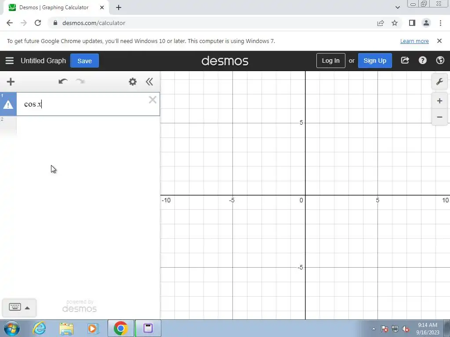Screen dimensions: 450x337
Task: Click the warning icon on expression 1
Action: [x=8, y=105]
